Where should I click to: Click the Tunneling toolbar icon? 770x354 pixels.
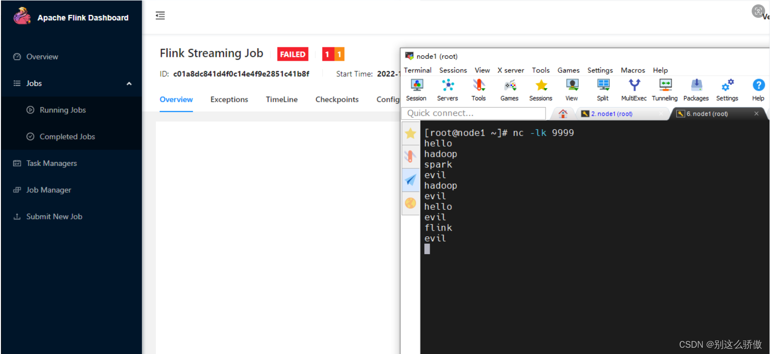[x=665, y=90]
